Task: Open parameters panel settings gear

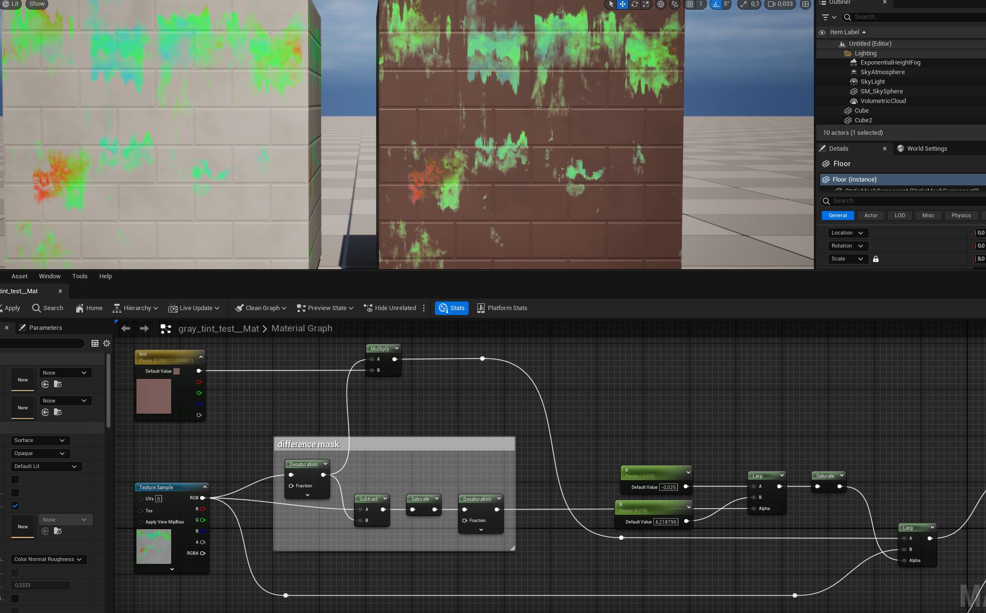Action: (107, 343)
